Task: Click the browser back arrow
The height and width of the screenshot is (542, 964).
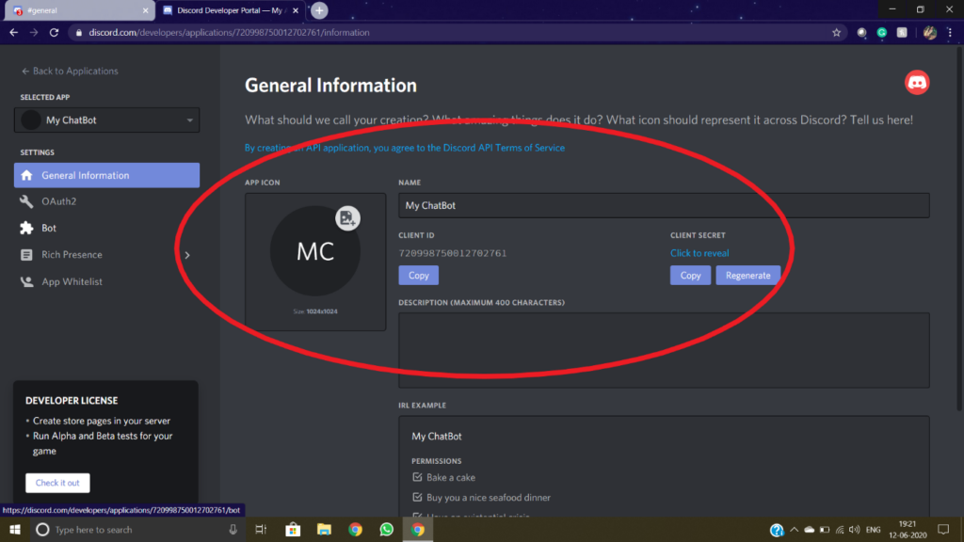Action: coord(13,33)
